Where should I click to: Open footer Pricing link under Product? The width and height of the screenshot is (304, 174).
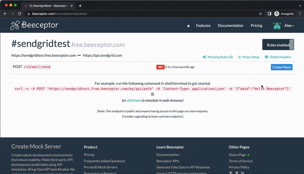click(x=89, y=155)
